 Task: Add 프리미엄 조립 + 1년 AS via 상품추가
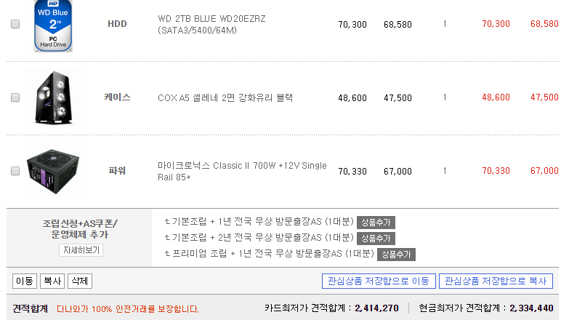(396, 255)
